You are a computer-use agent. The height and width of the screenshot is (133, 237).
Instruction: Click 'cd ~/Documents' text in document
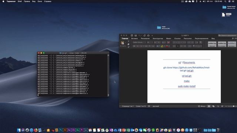click(187, 62)
